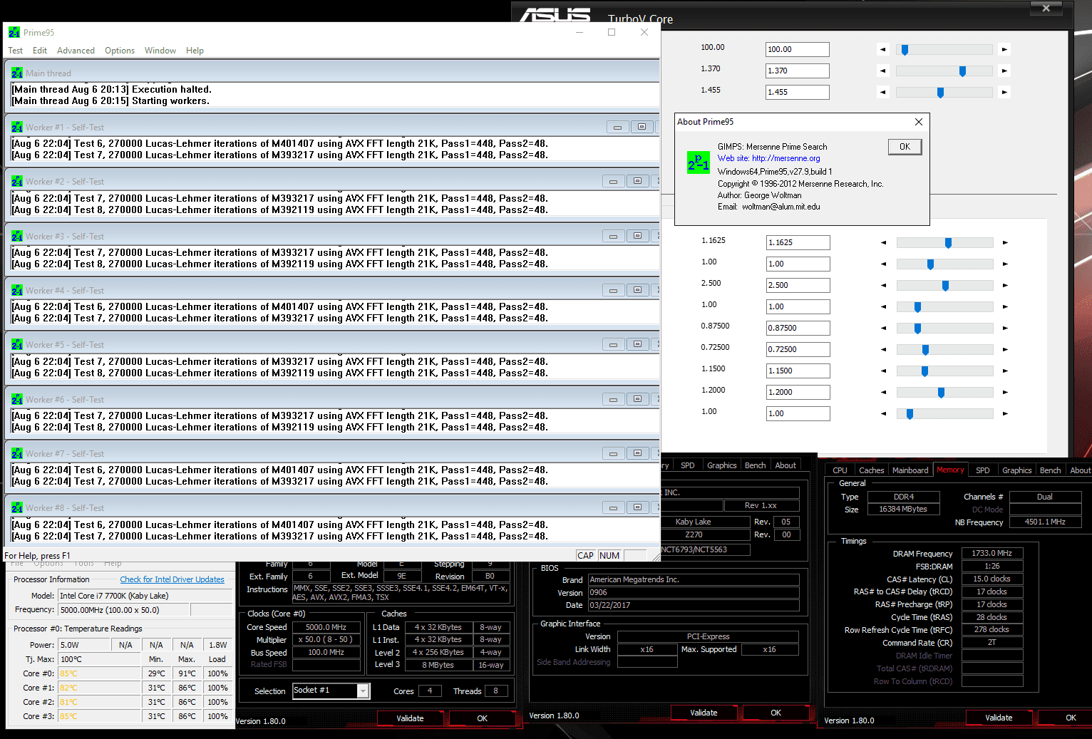Click Validate in the left CPU-Z window
Viewport: 1092px width, 739px height.
tap(410, 718)
